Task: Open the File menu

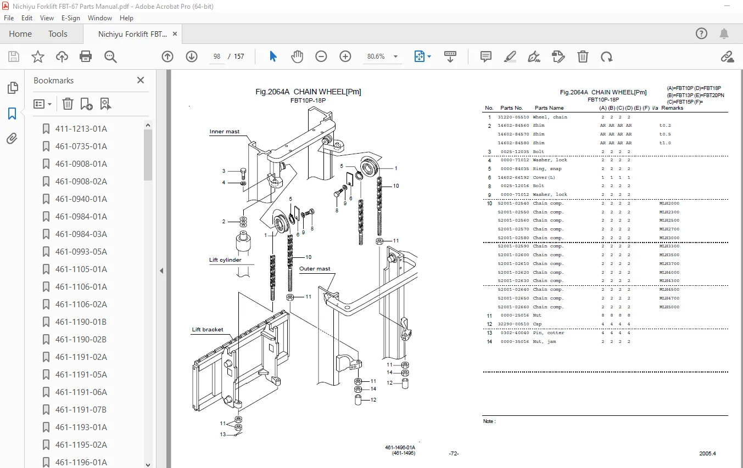Action: (9, 18)
